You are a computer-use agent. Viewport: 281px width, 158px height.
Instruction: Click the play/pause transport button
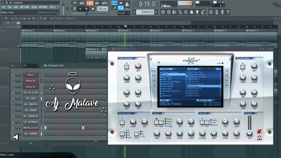[80, 9]
